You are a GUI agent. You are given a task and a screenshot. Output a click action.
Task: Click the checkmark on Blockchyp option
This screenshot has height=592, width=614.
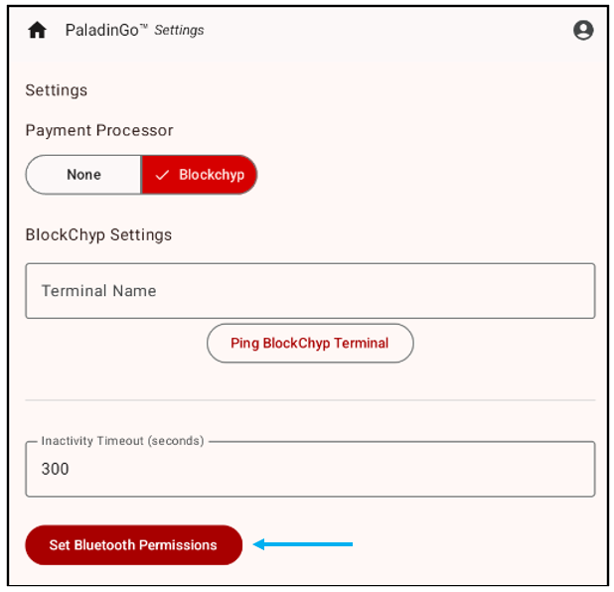(x=163, y=175)
